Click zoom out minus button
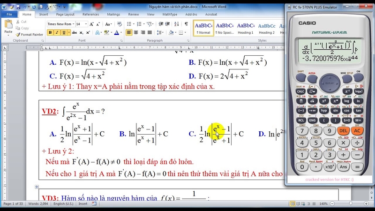Viewport: 375px width, 211px height. coord(332,203)
